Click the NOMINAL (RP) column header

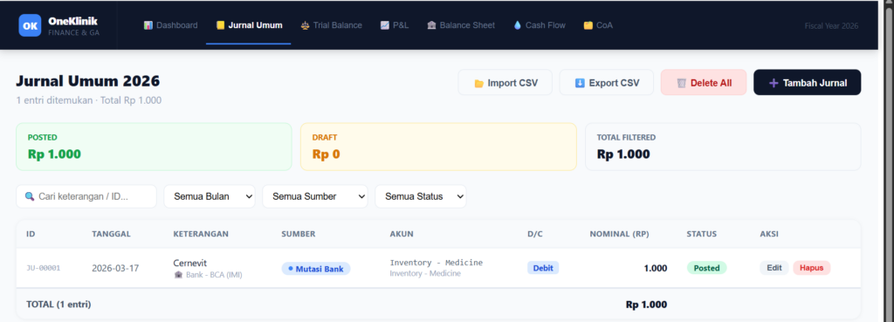point(619,234)
